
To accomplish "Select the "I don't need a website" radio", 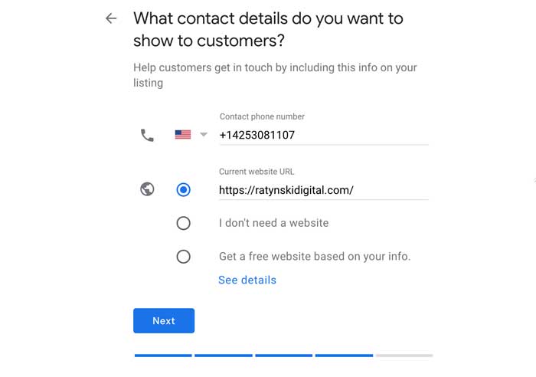I will point(183,223).
